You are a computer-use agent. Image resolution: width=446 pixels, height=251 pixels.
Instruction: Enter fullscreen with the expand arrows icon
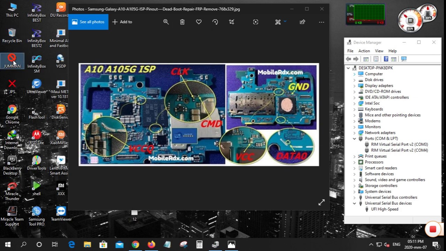(x=321, y=202)
